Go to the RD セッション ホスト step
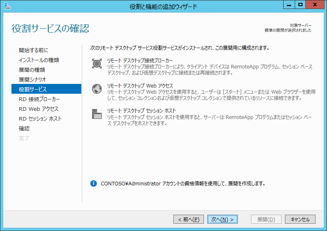Image resolution: width=327 pixels, height=231 pixels. click(x=40, y=119)
